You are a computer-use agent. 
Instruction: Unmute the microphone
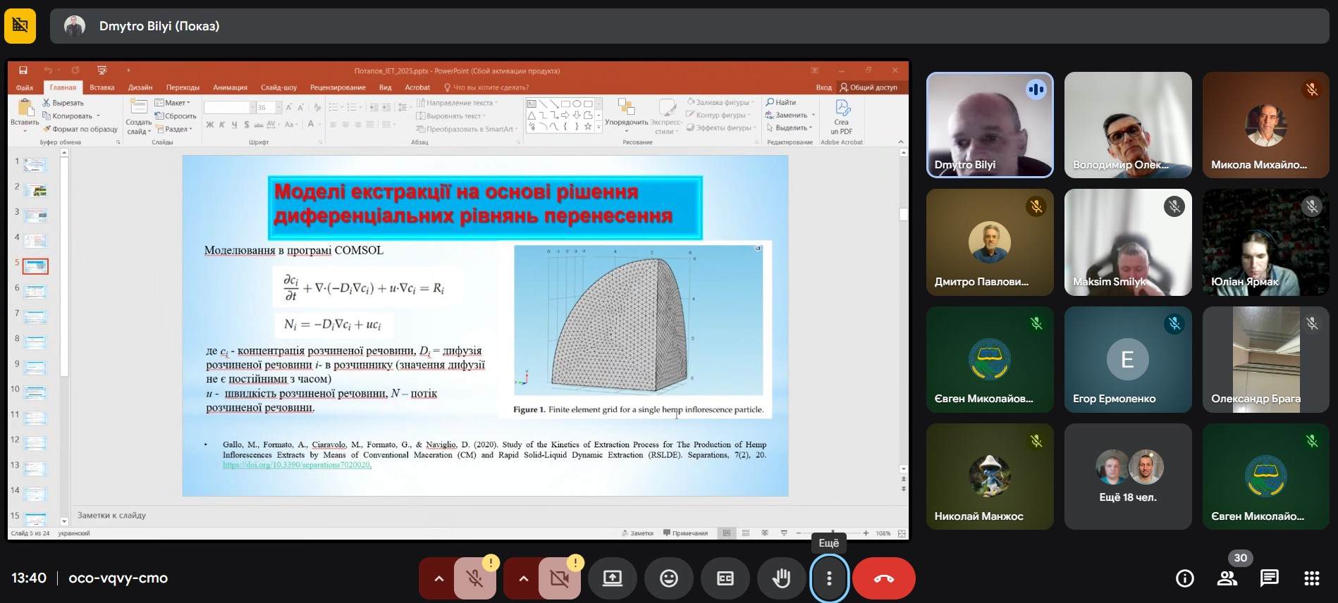475,578
